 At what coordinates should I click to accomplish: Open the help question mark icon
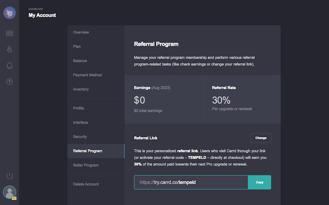[x=9, y=82]
